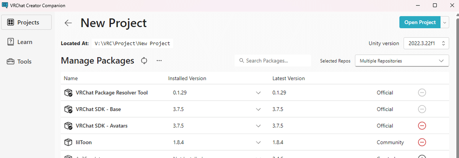Click the VRChat Package Resolver Tool name
This screenshot has height=158, width=459.
(112, 93)
